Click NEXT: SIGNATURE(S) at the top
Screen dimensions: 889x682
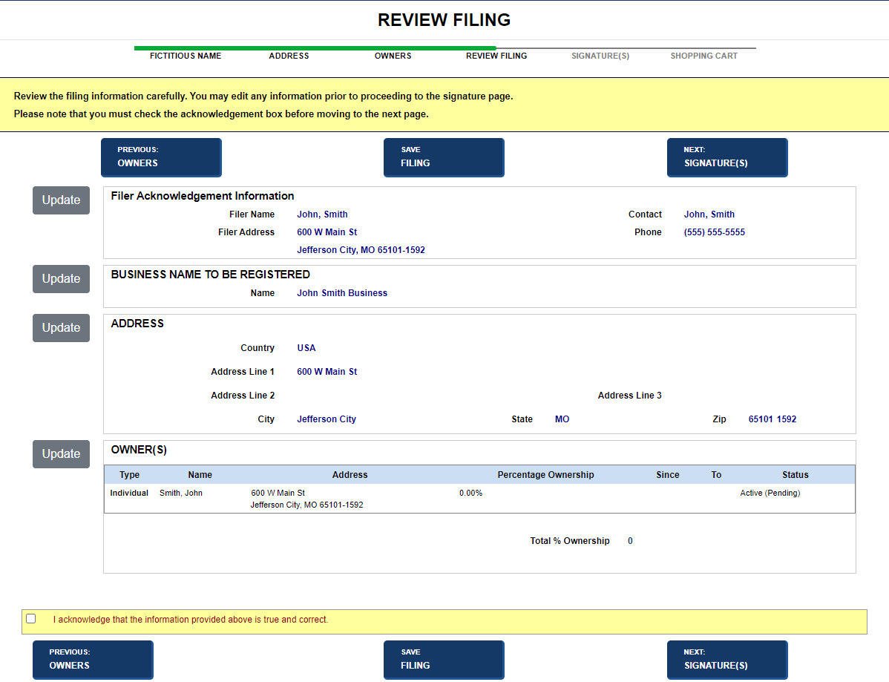727,157
